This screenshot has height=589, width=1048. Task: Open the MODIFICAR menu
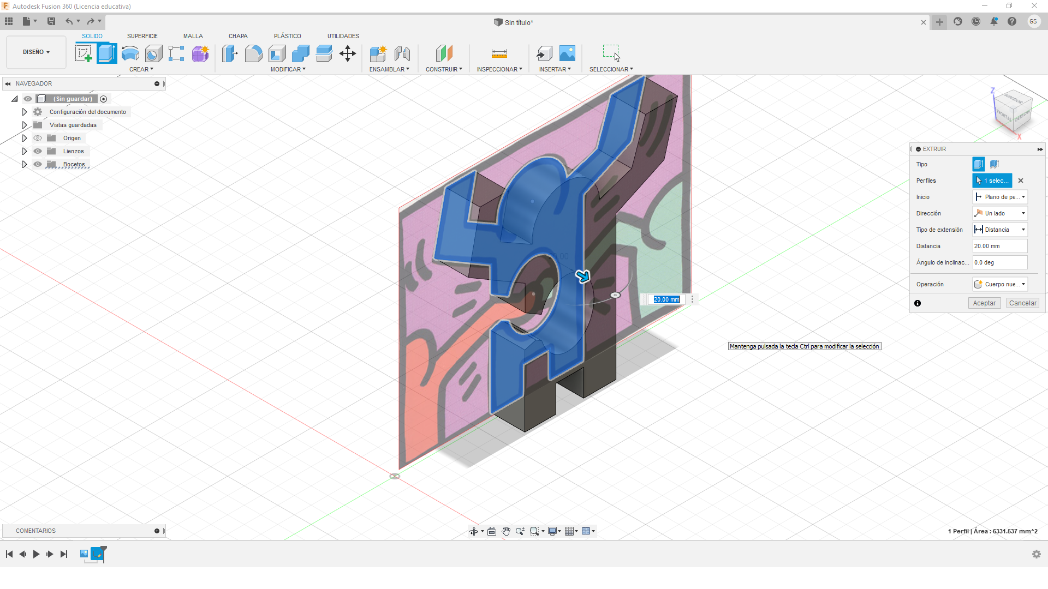coord(288,69)
